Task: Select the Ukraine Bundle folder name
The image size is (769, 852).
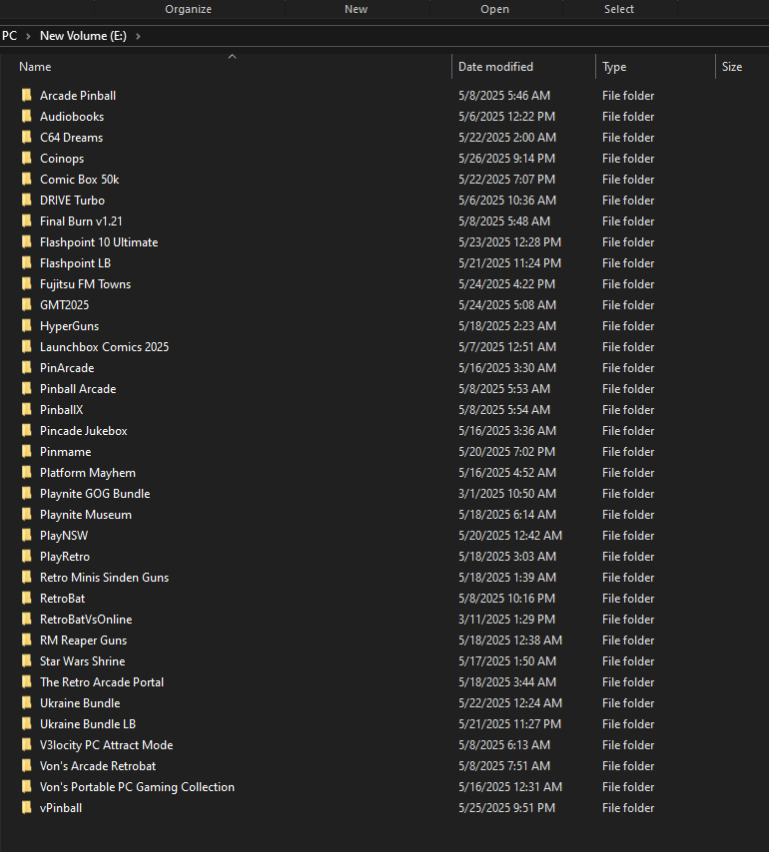Action: pyautogui.click(x=80, y=703)
